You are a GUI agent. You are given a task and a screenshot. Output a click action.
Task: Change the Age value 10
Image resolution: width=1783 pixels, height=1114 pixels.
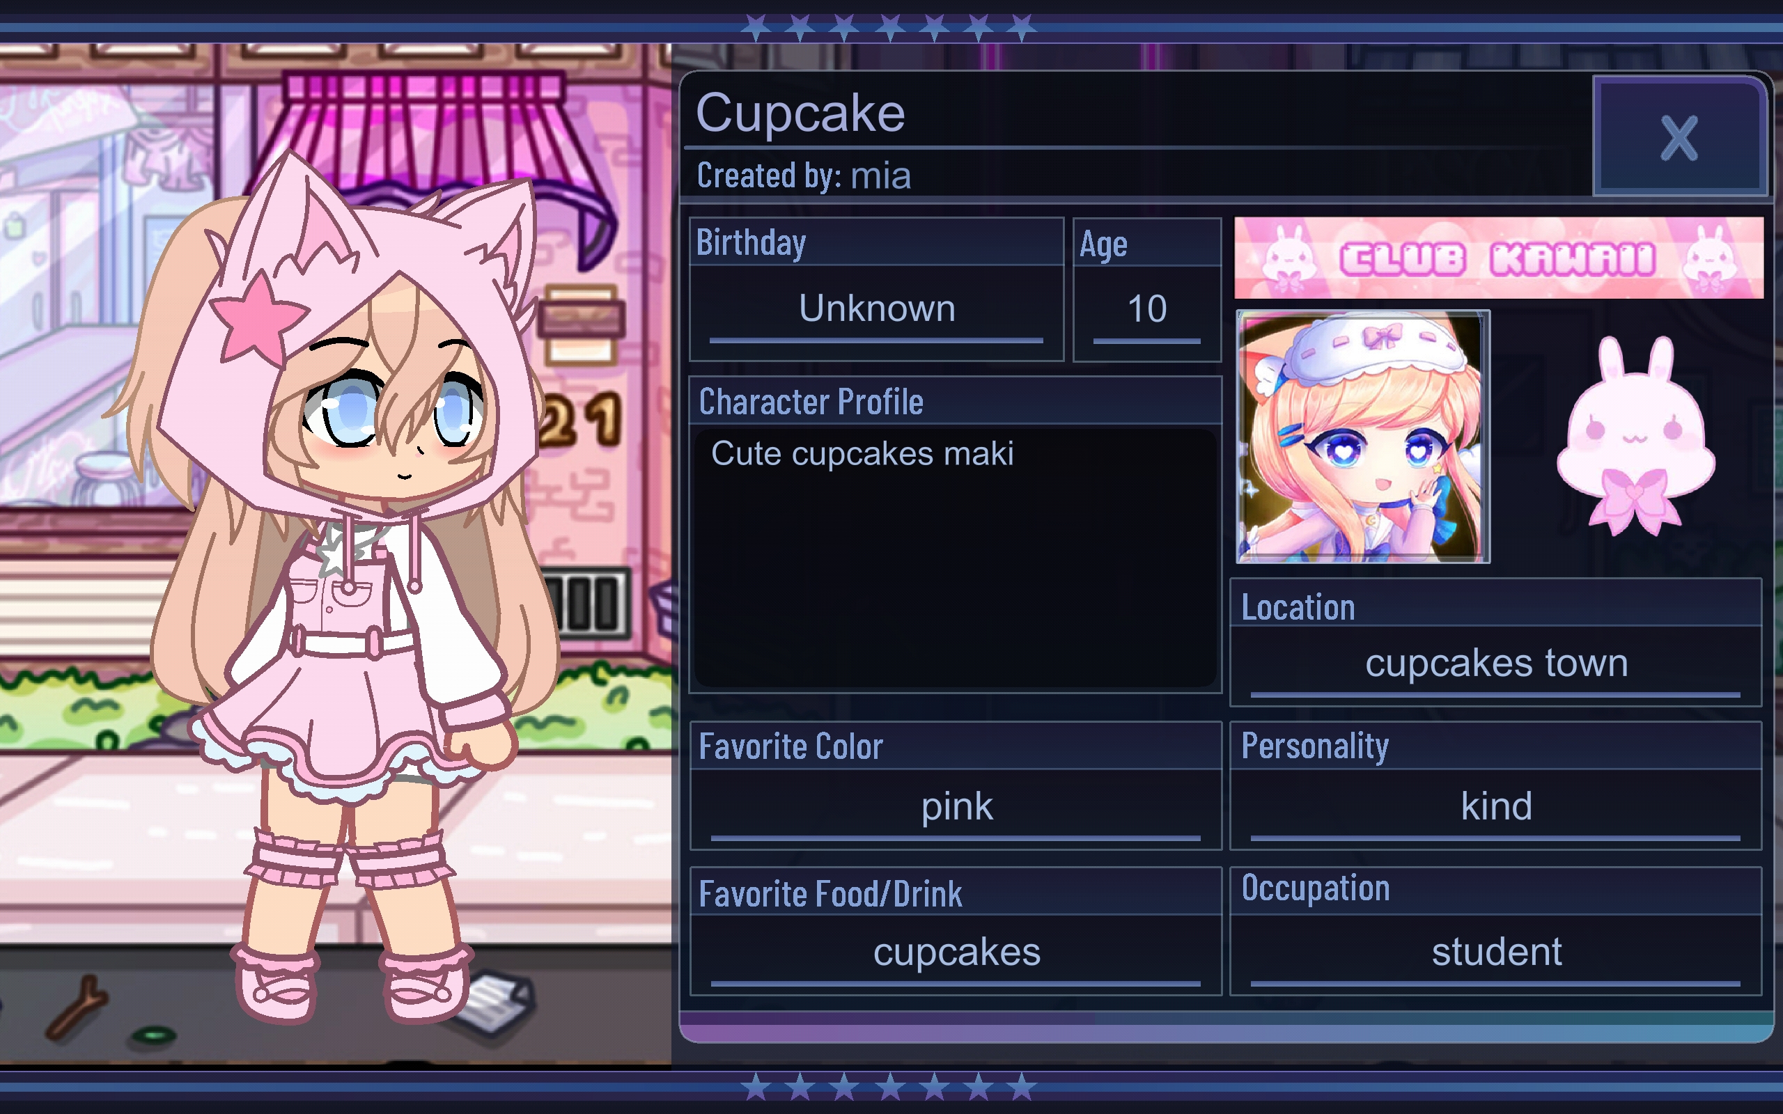(1146, 308)
